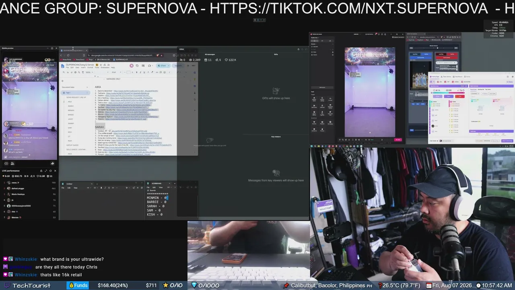This screenshot has width=515, height=290.
Task: Toggle visibility of Camera source in LIVE Studio
Action: (x=333, y=55)
